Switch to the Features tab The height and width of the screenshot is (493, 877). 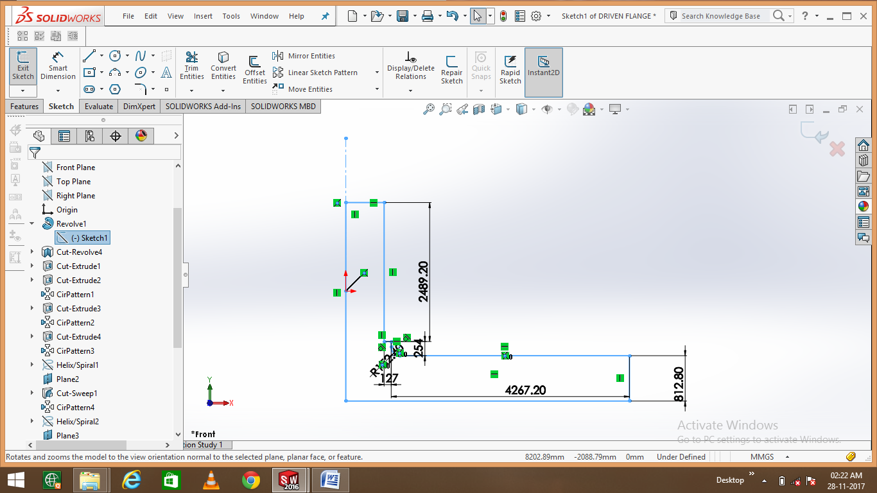point(24,106)
